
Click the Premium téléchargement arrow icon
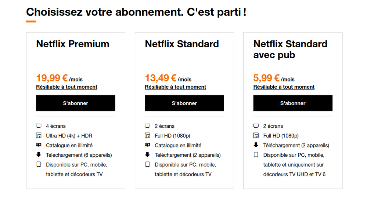tap(39, 155)
